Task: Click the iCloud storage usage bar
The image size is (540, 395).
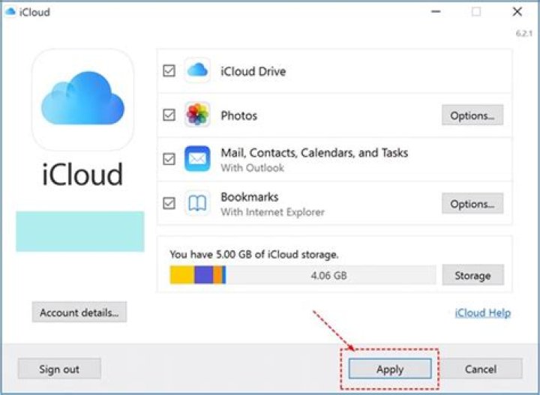Action: tap(302, 275)
